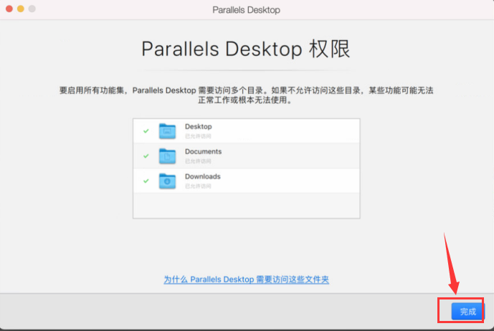Click the green checkmark beside Desktop
The width and height of the screenshot is (494, 331).
[146, 131]
